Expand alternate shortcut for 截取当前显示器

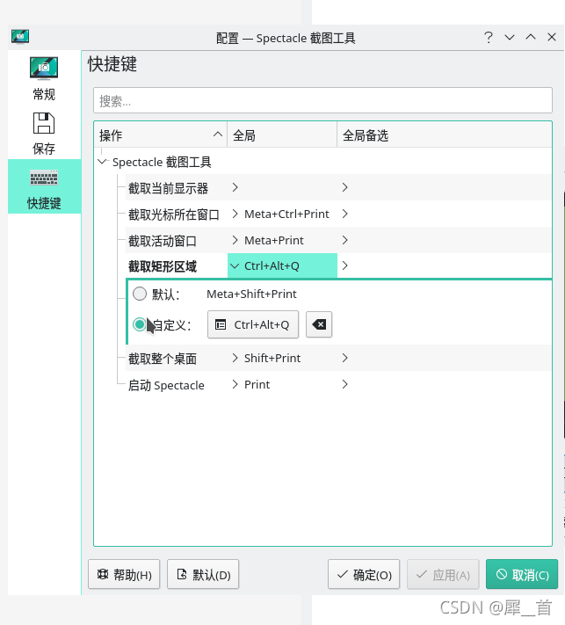coord(344,187)
